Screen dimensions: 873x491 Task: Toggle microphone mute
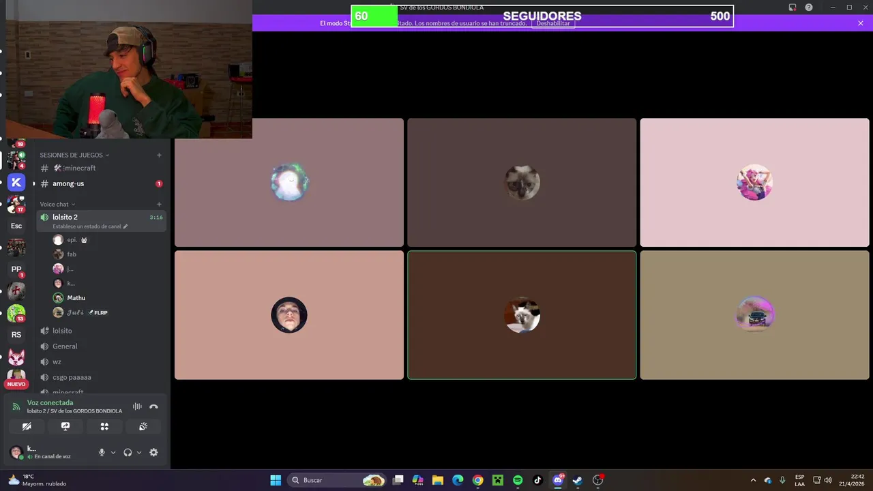[x=102, y=452]
